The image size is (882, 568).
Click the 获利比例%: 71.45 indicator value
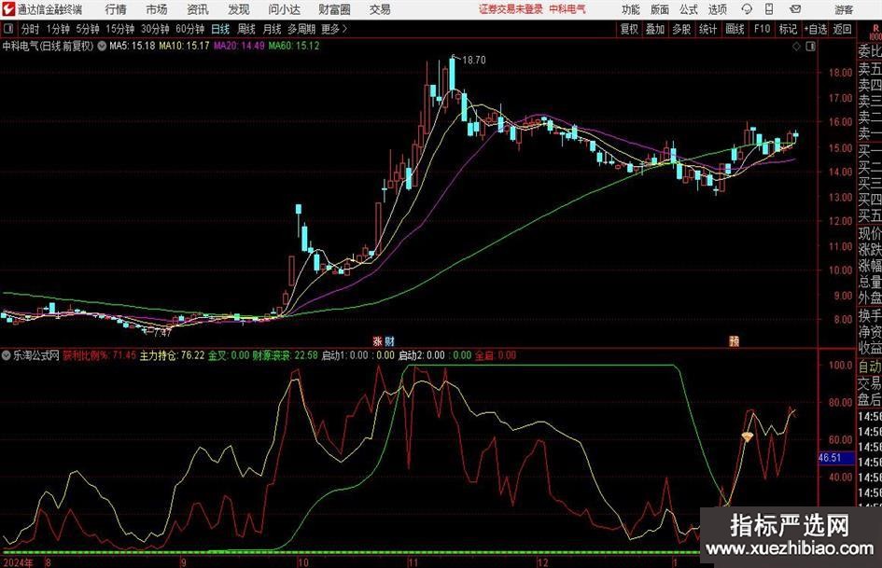tap(99, 355)
